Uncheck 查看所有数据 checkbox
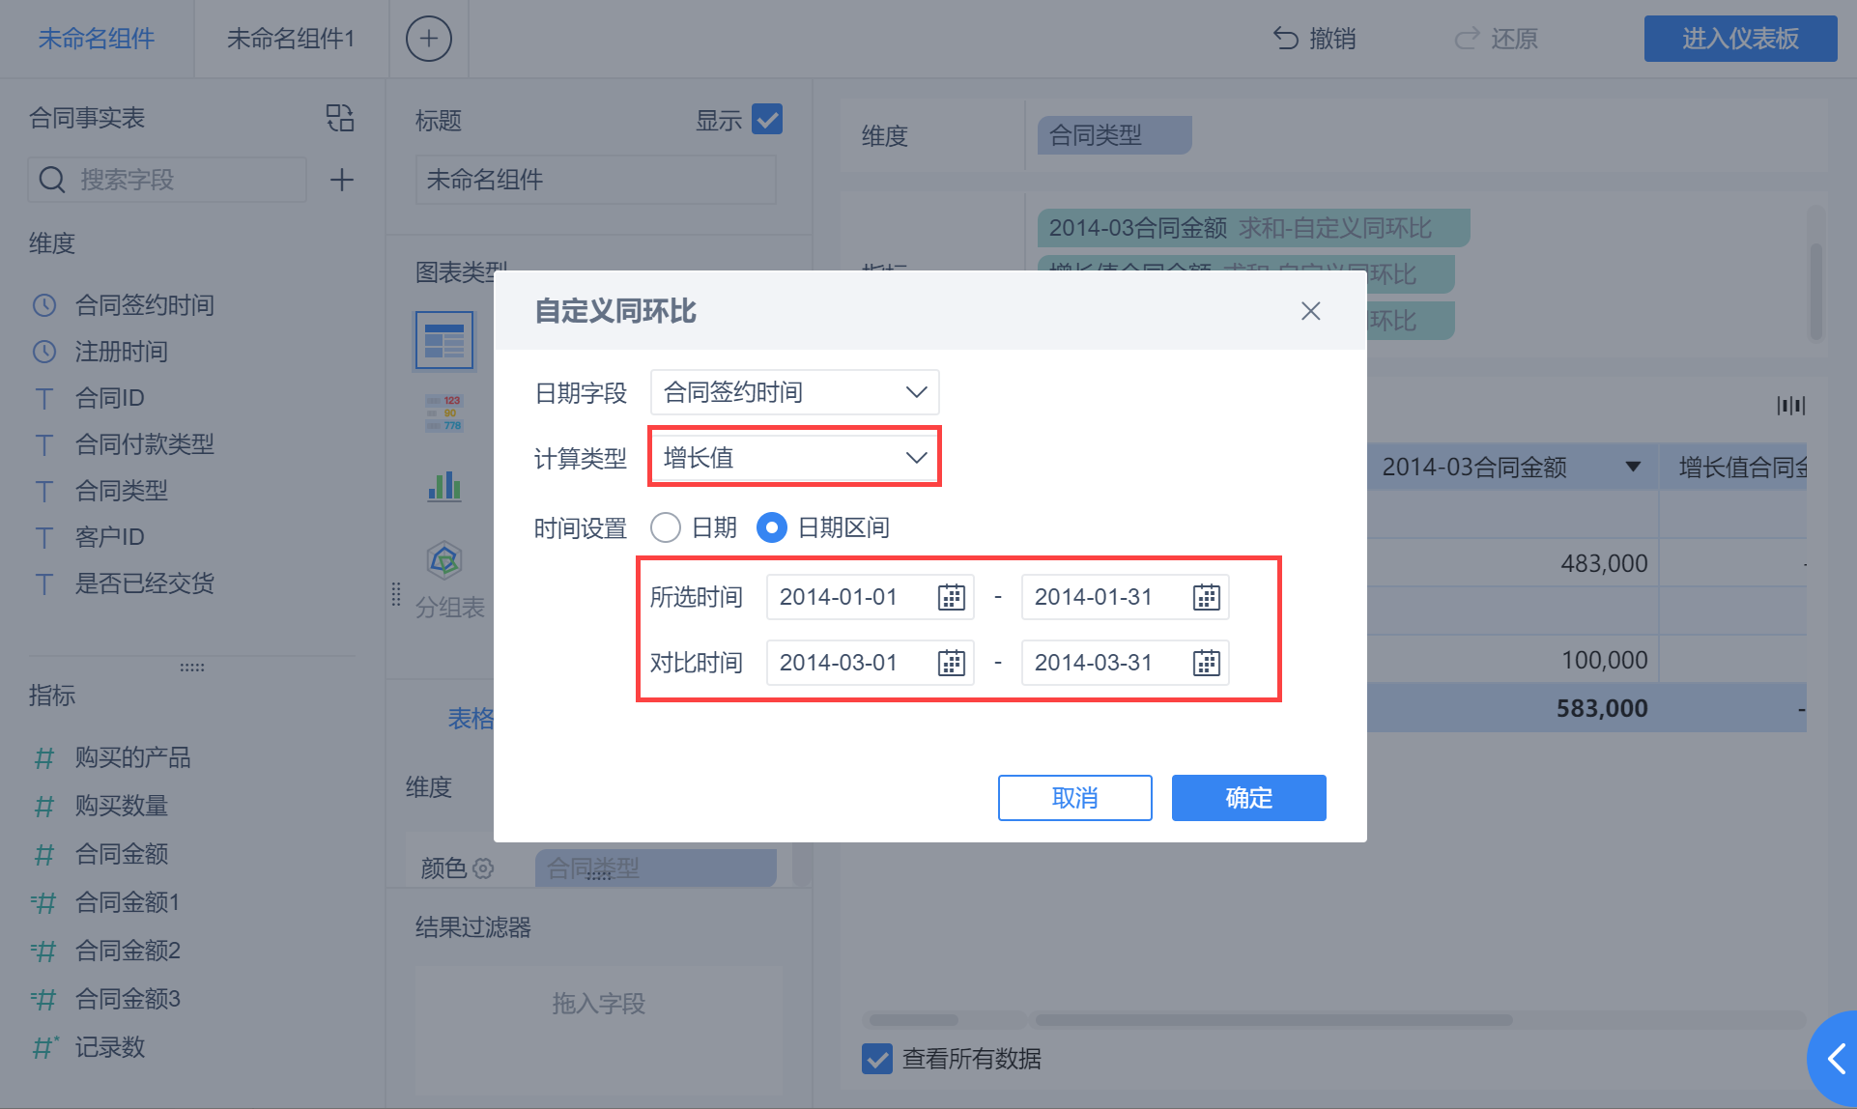 click(877, 1059)
